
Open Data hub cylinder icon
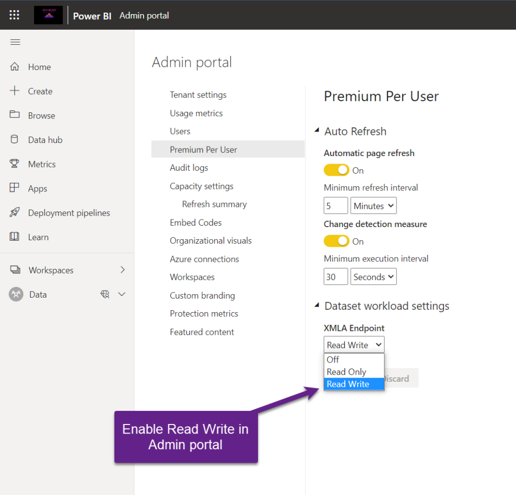point(15,139)
